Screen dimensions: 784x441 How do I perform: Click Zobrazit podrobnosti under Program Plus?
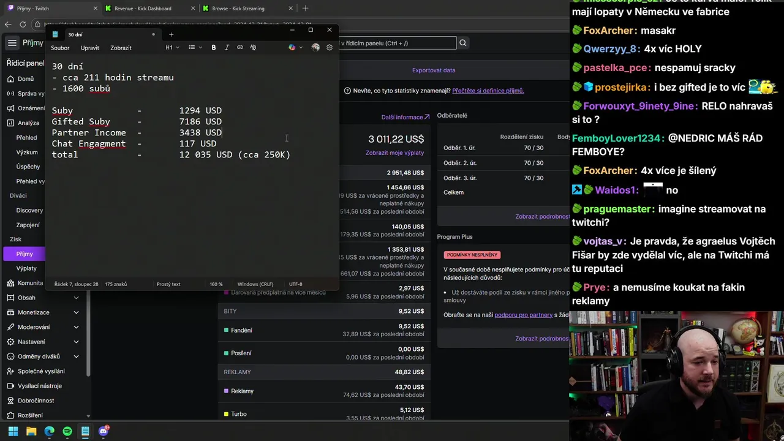pos(542,338)
